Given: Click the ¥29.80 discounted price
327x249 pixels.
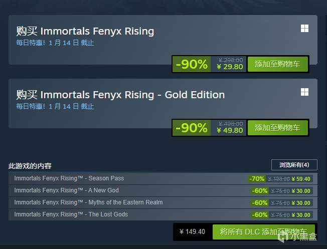Looking at the screenshot, I should [x=230, y=67].
